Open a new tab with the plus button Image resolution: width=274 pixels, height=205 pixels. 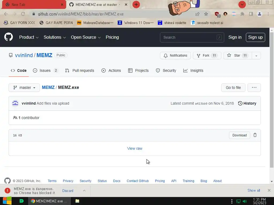(x=136, y=5)
